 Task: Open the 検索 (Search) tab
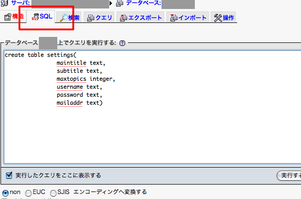point(69,17)
